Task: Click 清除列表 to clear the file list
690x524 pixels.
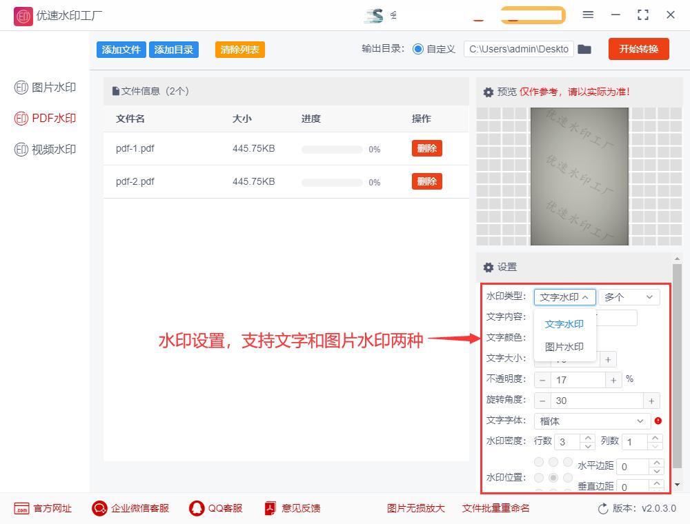Action: coord(239,49)
